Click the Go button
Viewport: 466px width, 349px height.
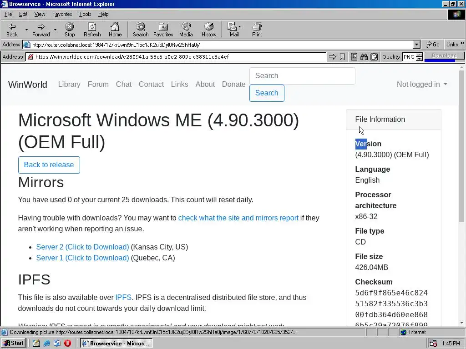[433, 45]
